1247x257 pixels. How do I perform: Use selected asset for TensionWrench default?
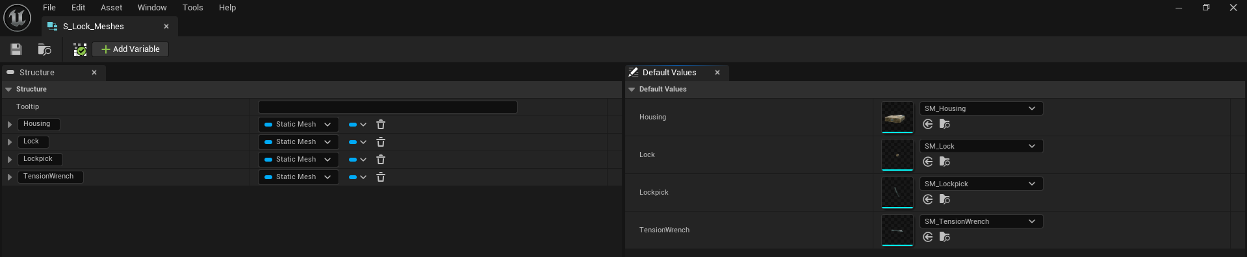click(x=928, y=237)
